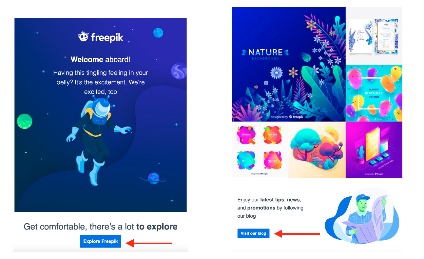Screen dimensions: 424x259
Task: Click the Welcome aboard heading
Action: [x=101, y=60]
